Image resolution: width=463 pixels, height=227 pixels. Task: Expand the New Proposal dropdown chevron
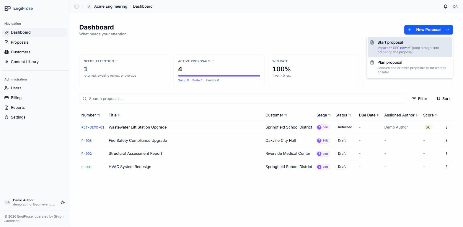coord(448,30)
